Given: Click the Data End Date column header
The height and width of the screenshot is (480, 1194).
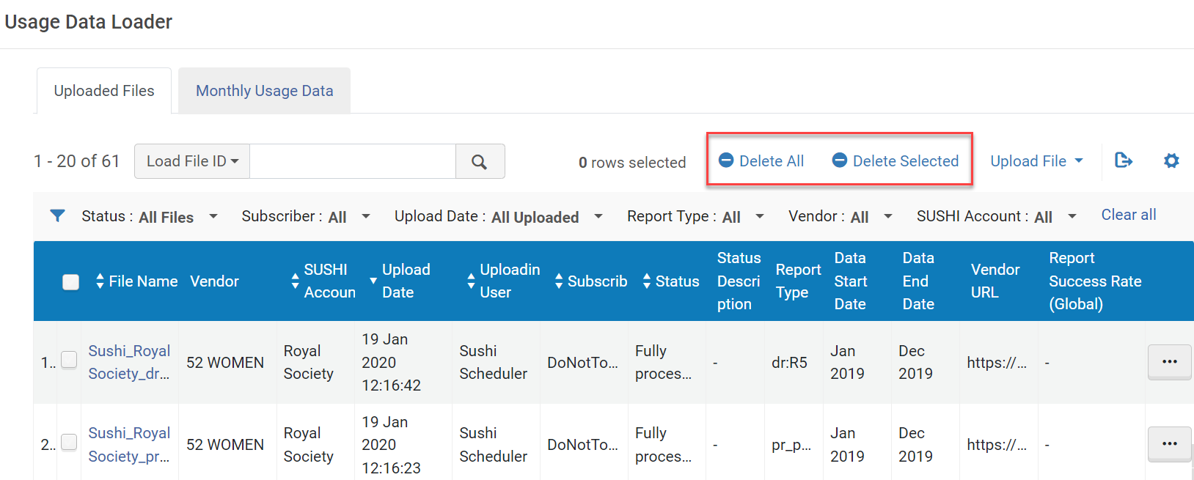Looking at the screenshot, I should 918,281.
